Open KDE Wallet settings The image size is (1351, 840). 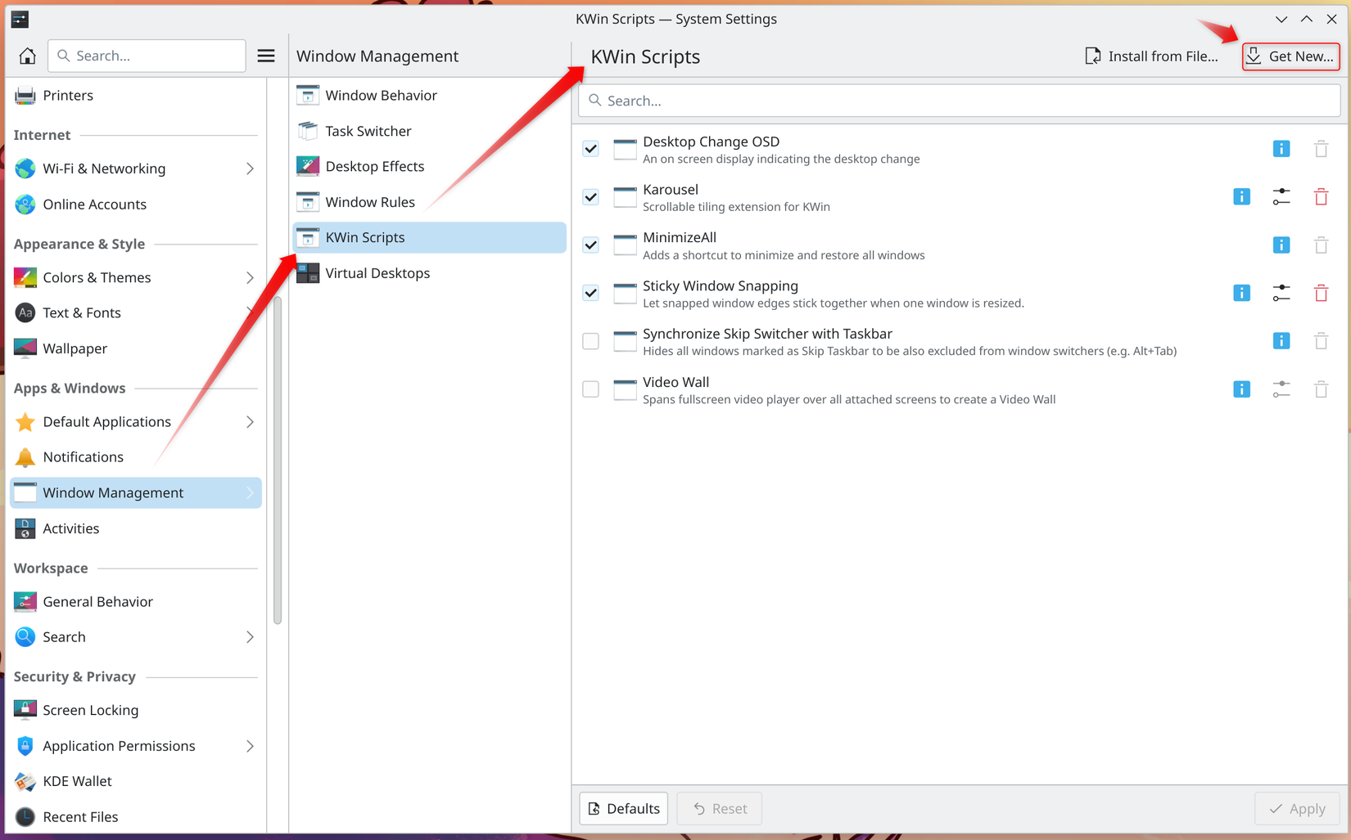coord(77,781)
